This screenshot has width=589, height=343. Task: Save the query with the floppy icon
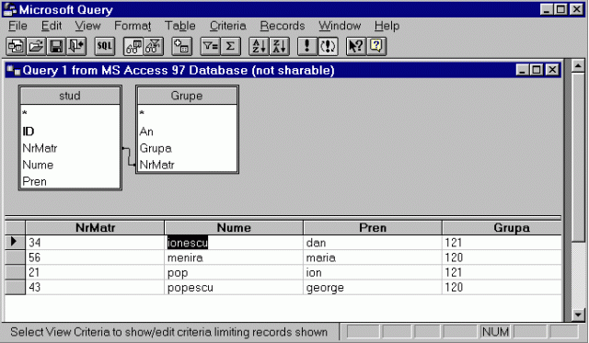(x=56, y=47)
